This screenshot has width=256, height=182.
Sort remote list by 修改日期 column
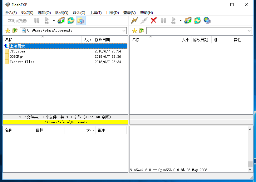(201, 40)
